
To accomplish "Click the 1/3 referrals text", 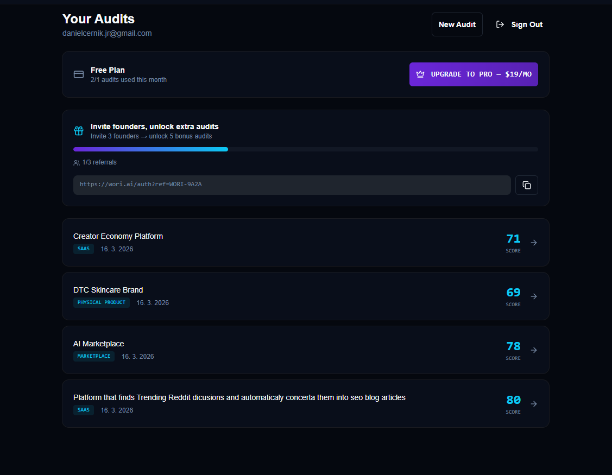I will tap(99, 162).
